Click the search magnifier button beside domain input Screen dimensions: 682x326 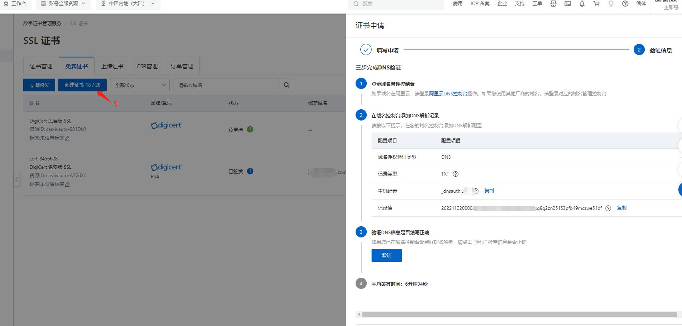pos(286,85)
